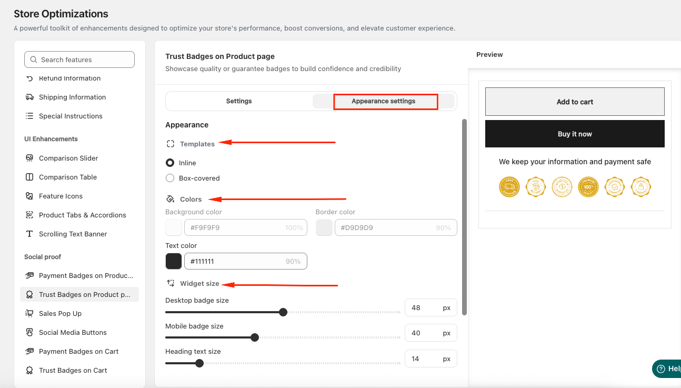The width and height of the screenshot is (681, 388).
Task: Open Social Media Buttons feature
Action: (x=73, y=333)
